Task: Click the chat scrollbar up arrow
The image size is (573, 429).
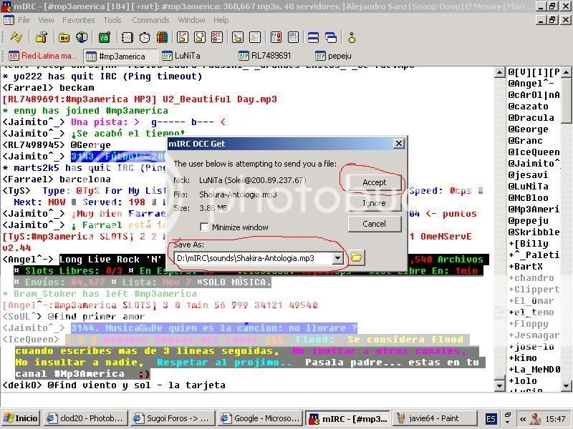Action: click(499, 72)
